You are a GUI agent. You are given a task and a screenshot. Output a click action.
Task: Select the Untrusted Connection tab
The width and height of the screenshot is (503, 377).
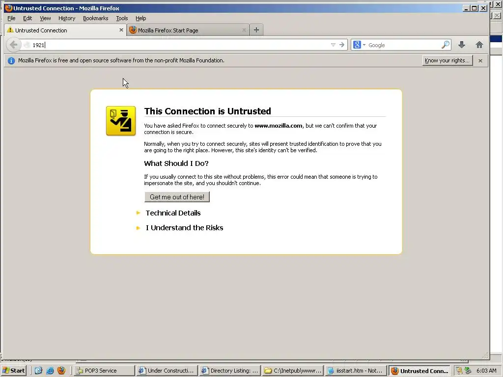[x=65, y=30]
